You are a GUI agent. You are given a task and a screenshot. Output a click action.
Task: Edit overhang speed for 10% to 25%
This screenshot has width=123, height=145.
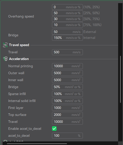point(67,7)
